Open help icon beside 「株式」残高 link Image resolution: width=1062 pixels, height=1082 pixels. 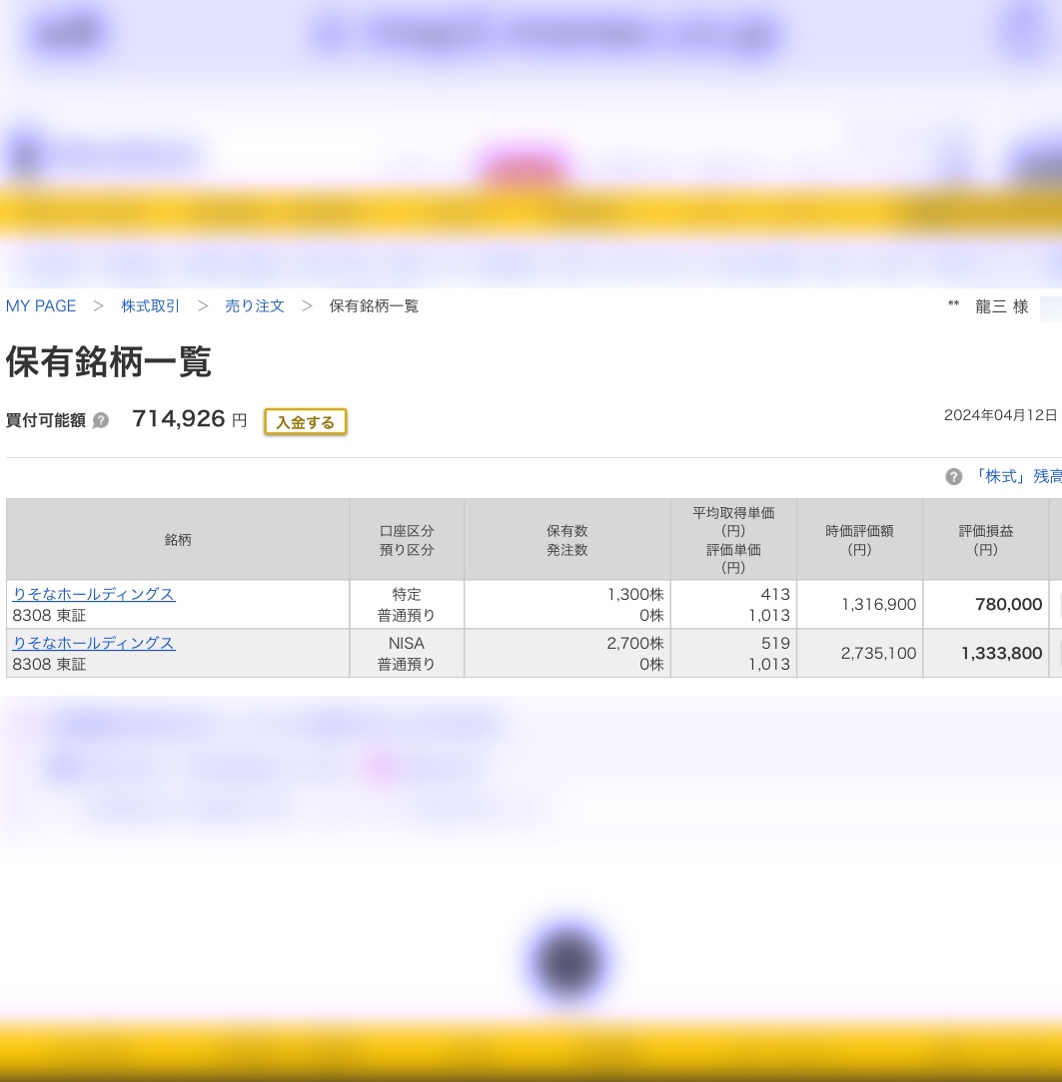(x=953, y=477)
